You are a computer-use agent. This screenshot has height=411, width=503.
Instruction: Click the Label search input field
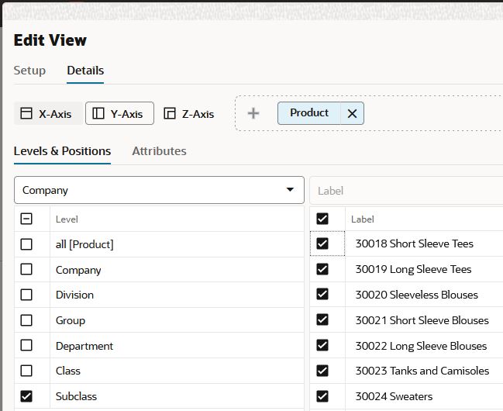pyautogui.click(x=406, y=191)
